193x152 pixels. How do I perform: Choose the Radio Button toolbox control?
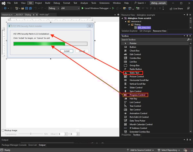[135, 69]
